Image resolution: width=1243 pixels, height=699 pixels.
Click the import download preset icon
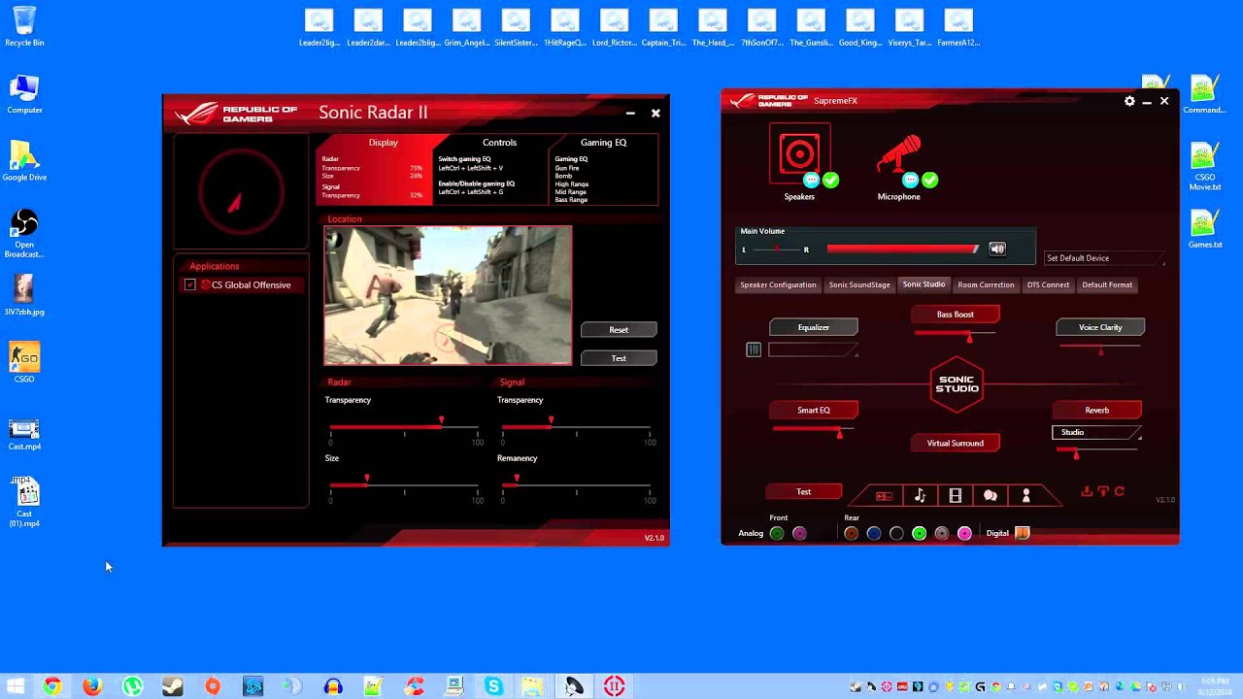pyautogui.click(x=1087, y=491)
